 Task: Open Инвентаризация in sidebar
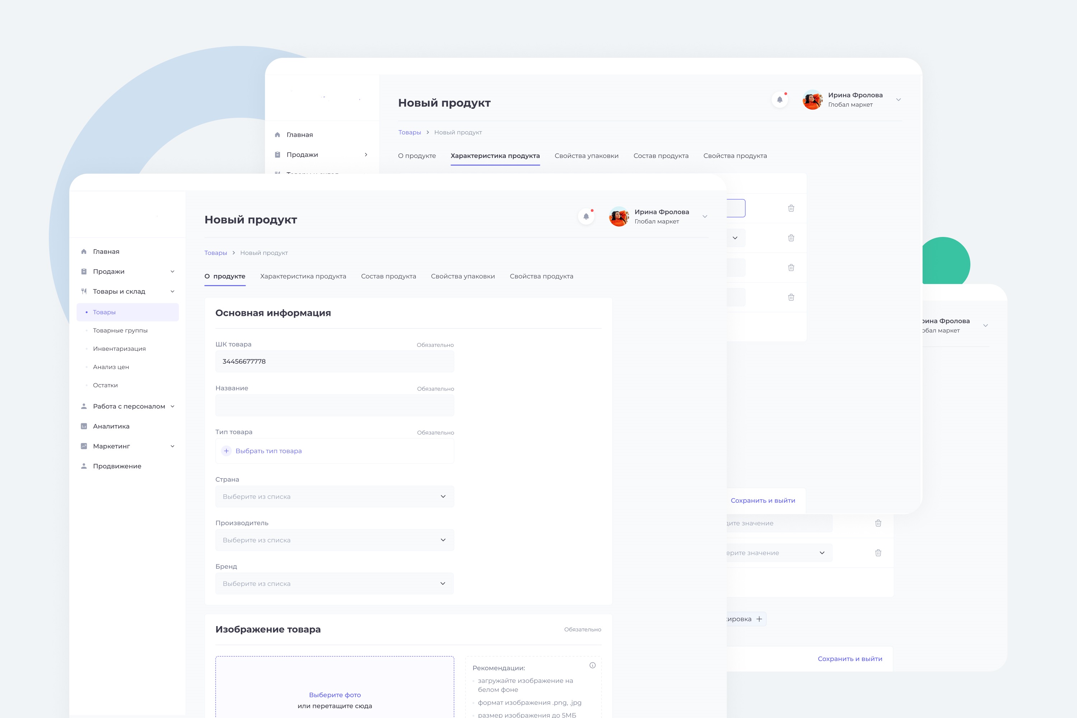(x=119, y=349)
